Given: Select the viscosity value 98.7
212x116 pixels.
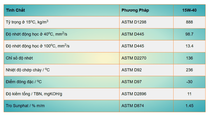Looking at the screenshot, I should [x=189, y=34].
